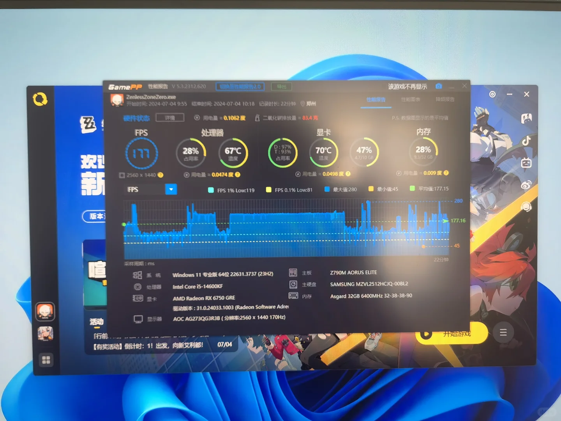Click the help icon next to 0.0498 度

348,174
